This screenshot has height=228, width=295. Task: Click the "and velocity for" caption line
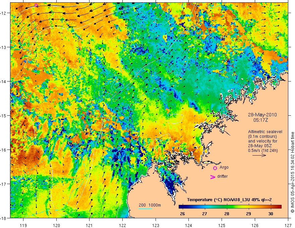click(x=262, y=141)
